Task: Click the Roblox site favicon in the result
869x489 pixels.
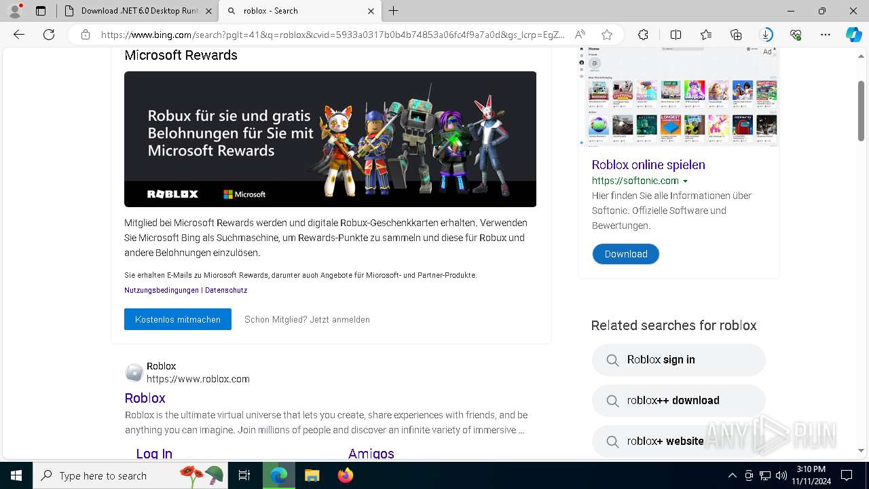Action: pos(134,372)
